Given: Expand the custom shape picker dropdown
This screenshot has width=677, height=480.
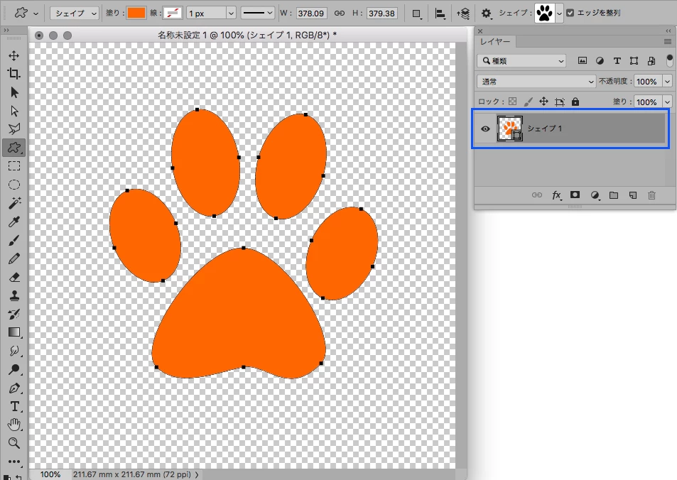Looking at the screenshot, I should [x=559, y=13].
